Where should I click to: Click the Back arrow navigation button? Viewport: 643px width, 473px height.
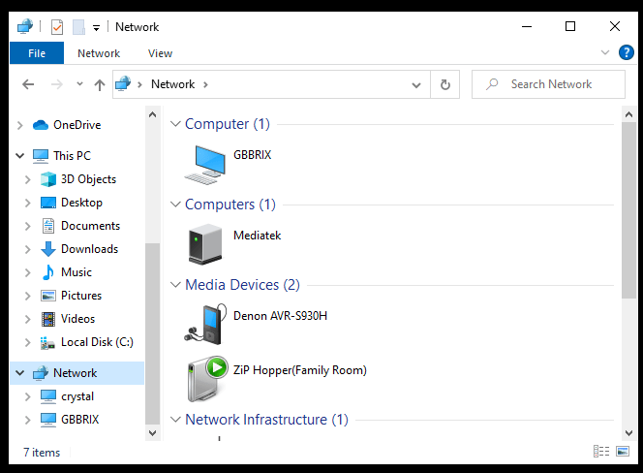coord(28,84)
